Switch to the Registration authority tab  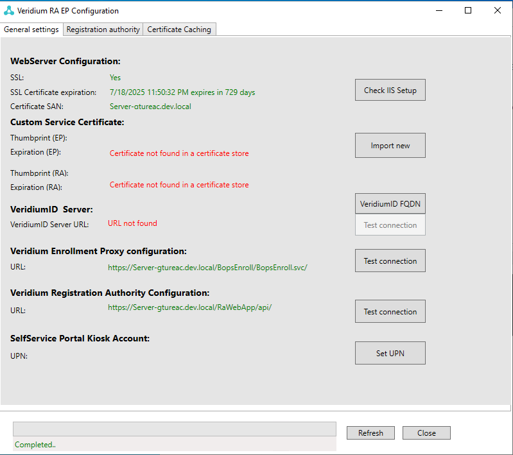pos(103,30)
